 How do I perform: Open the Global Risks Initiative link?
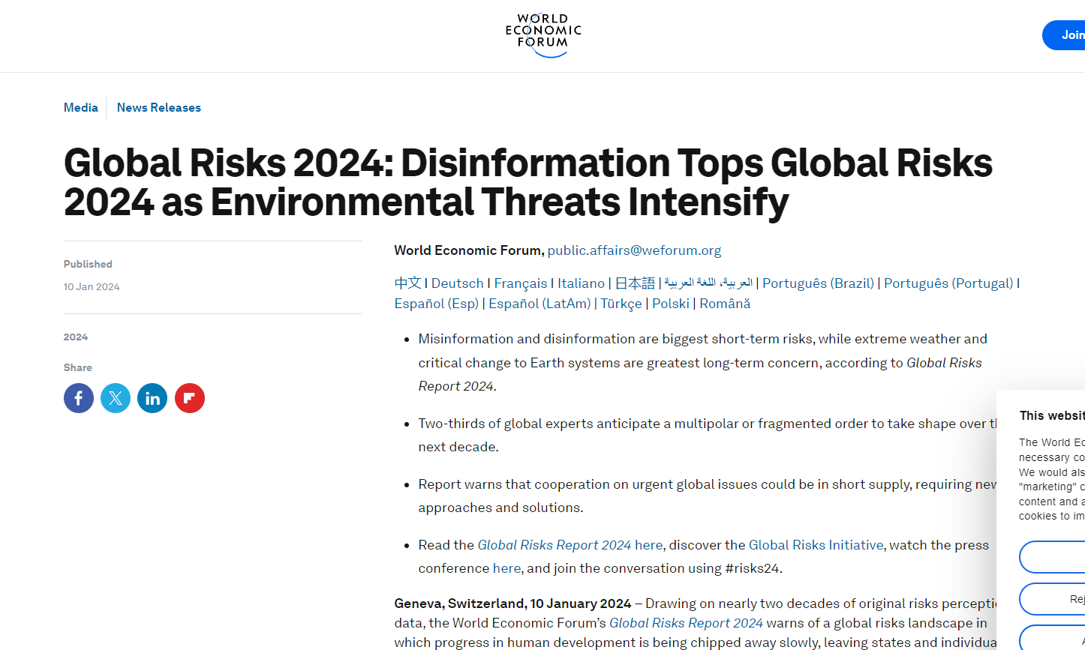pos(816,545)
